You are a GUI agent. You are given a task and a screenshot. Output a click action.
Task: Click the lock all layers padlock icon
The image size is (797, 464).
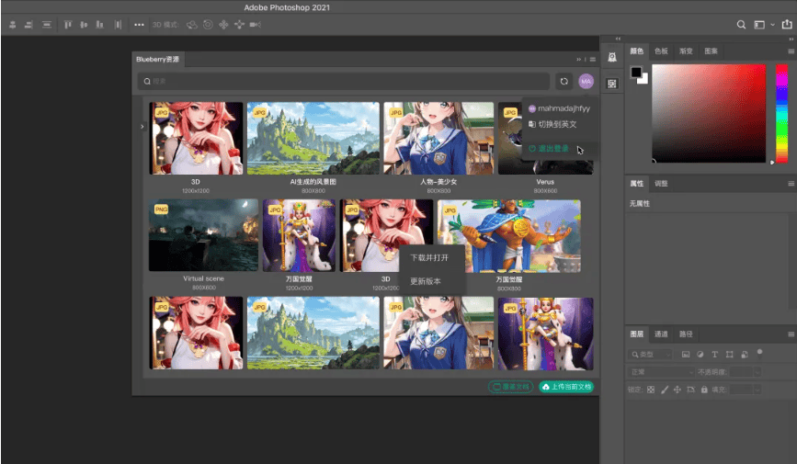pos(704,390)
